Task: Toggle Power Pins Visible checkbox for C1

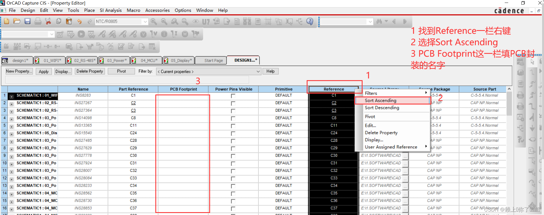Action: click(x=233, y=96)
